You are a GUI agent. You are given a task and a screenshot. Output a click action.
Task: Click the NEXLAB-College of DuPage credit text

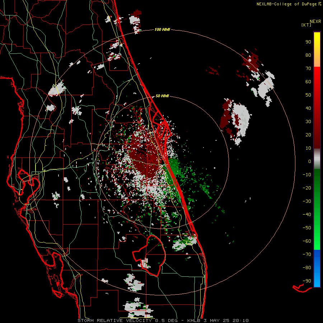[x=289, y=4]
